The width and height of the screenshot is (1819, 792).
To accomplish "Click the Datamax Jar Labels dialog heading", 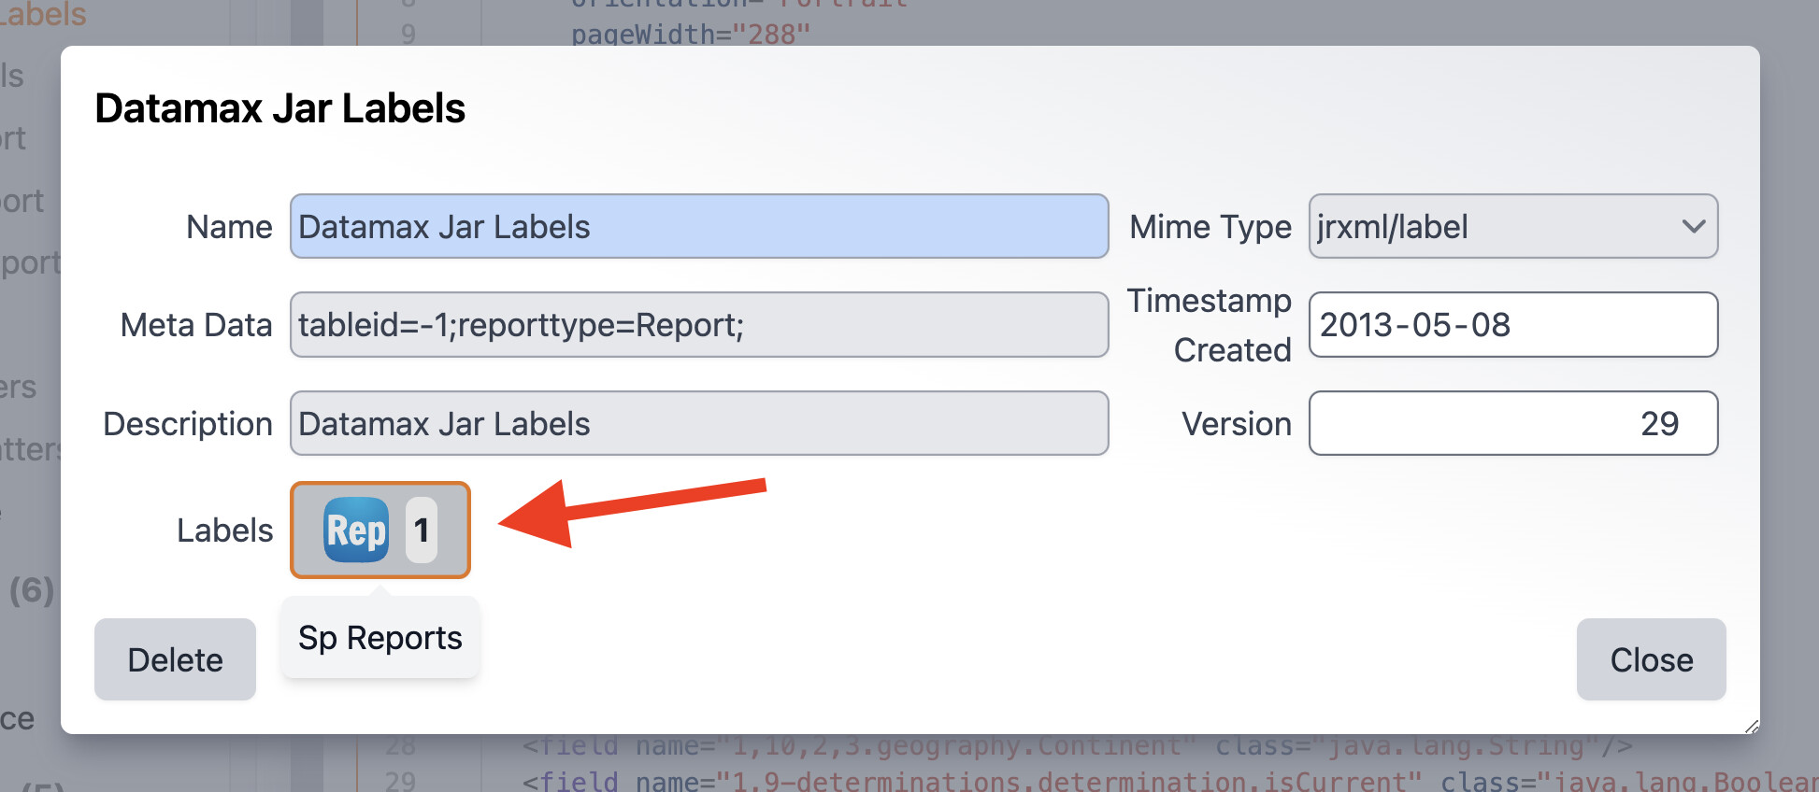I will 280,108.
